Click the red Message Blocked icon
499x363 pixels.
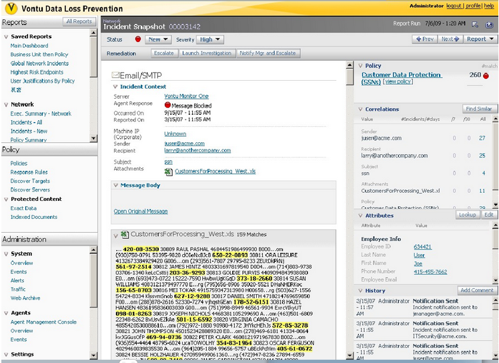coord(167,105)
